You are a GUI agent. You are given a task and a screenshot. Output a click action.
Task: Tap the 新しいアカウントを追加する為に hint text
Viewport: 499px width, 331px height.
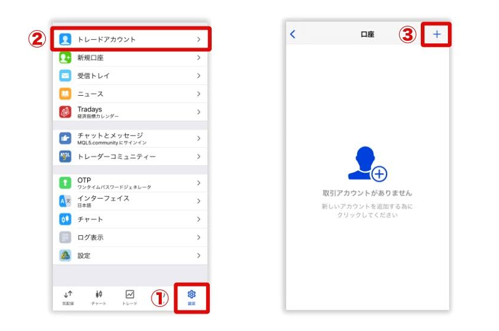coord(367,206)
